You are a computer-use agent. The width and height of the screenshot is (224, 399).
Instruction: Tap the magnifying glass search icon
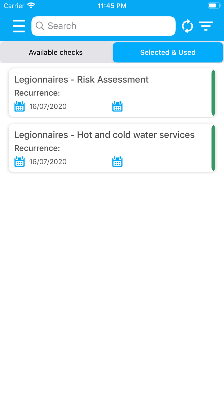pyautogui.click(x=40, y=26)
